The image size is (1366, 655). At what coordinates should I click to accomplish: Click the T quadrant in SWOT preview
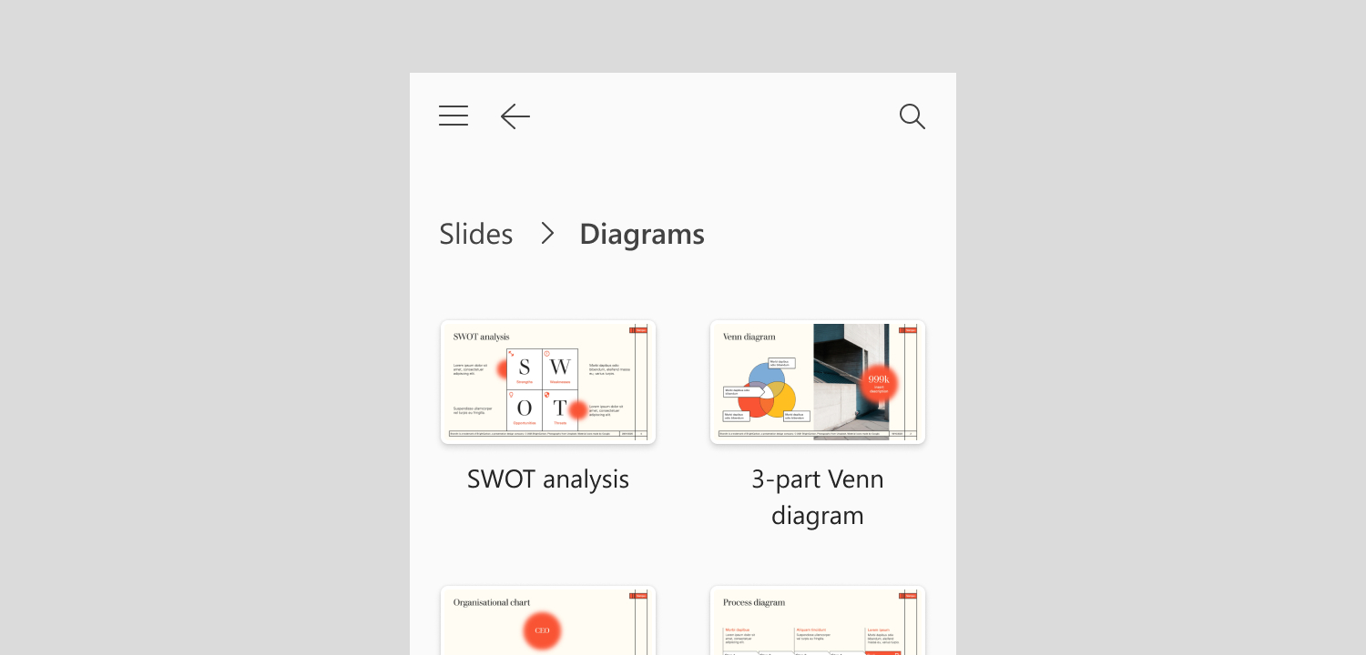(560, 409)
